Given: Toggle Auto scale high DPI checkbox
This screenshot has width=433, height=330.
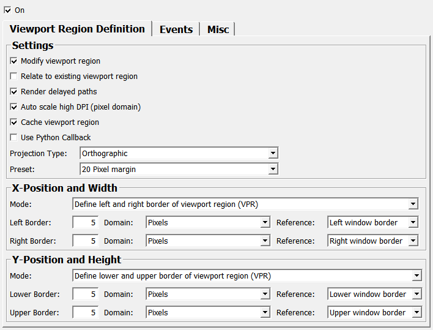Looking at the screenshot, I should (x=14, y=107).
